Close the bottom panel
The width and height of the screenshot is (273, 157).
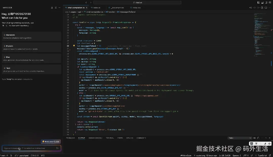(x=270, y=138)
